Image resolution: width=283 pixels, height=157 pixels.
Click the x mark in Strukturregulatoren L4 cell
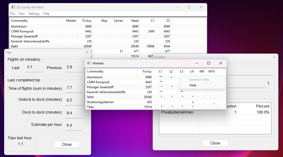pyautogui.click(x=193, y=102)
